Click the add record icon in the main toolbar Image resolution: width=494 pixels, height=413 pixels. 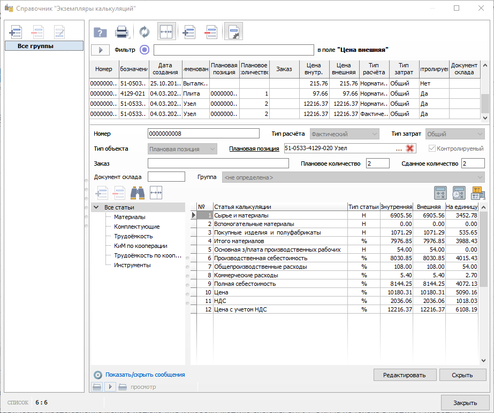click(x=189, y=32)
